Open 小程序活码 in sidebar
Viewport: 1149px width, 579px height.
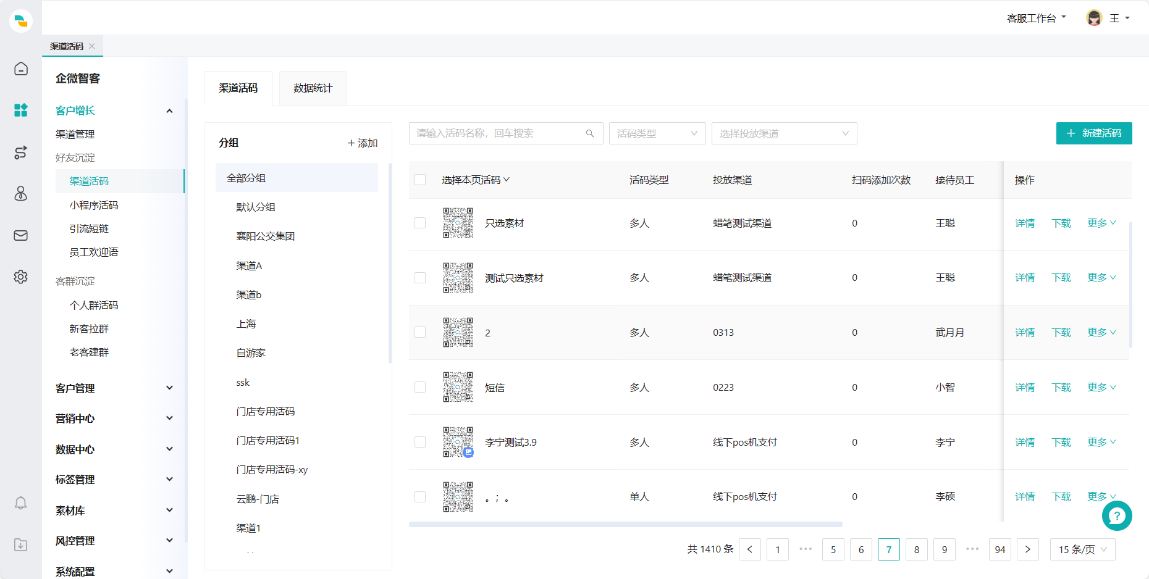(94, 205)
